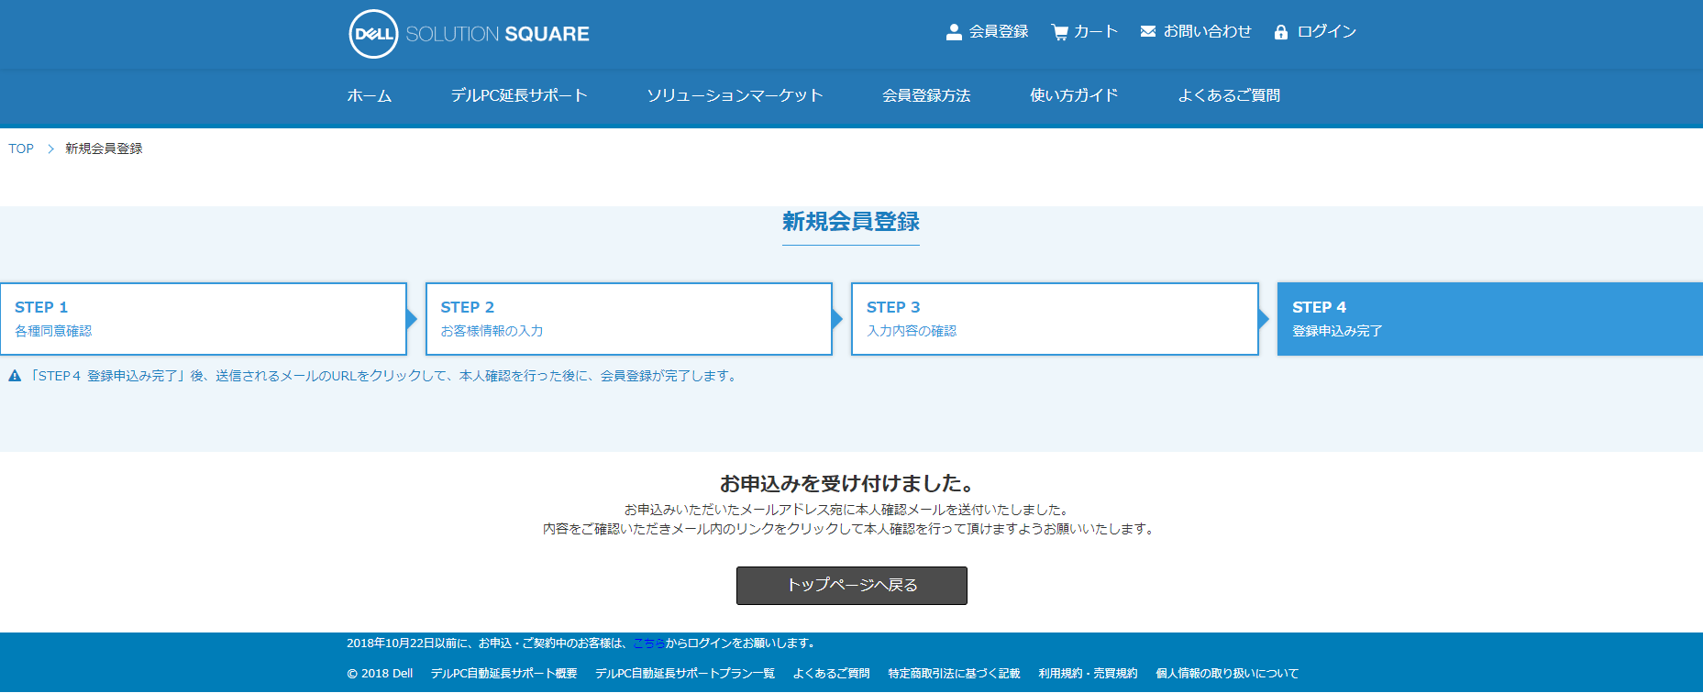Open 特定商取引法に基づく記載 footer link
The width and height of the screenshot is (1703, 693).
tap(954, 674)
